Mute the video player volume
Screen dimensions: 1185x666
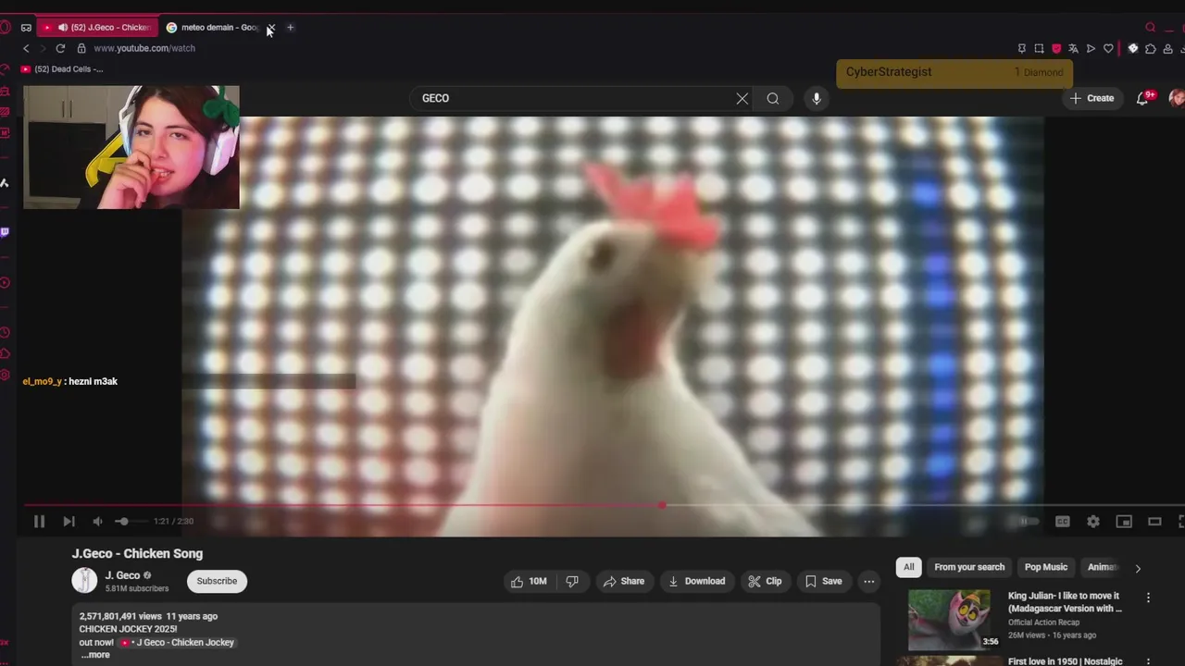coord(97,522)
